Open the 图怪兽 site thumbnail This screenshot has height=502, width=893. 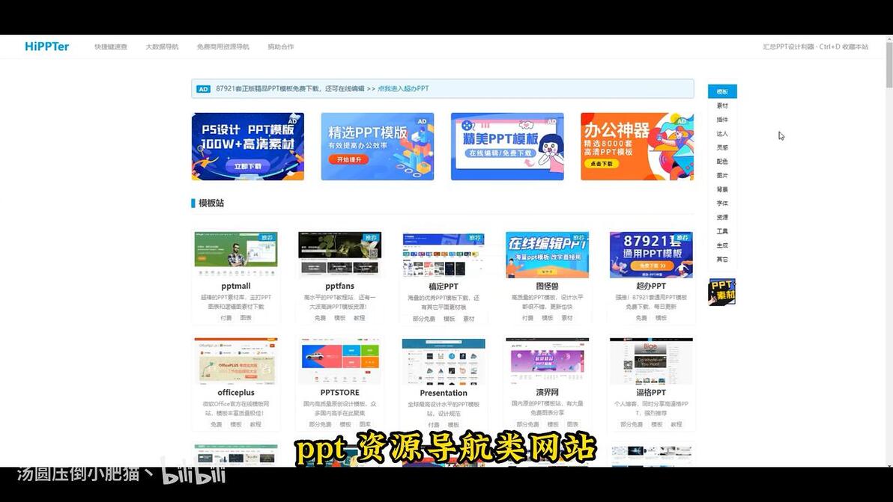pyautogui.click(x=547, y=254)
